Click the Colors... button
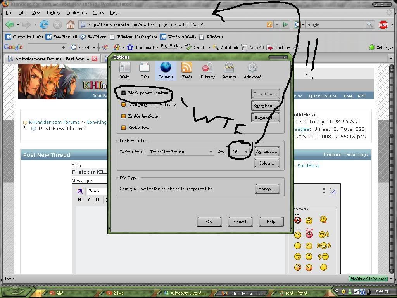Image resolution: width=397 pixels, height=298 pixels. pyautogui.click(x=267, y=163)
